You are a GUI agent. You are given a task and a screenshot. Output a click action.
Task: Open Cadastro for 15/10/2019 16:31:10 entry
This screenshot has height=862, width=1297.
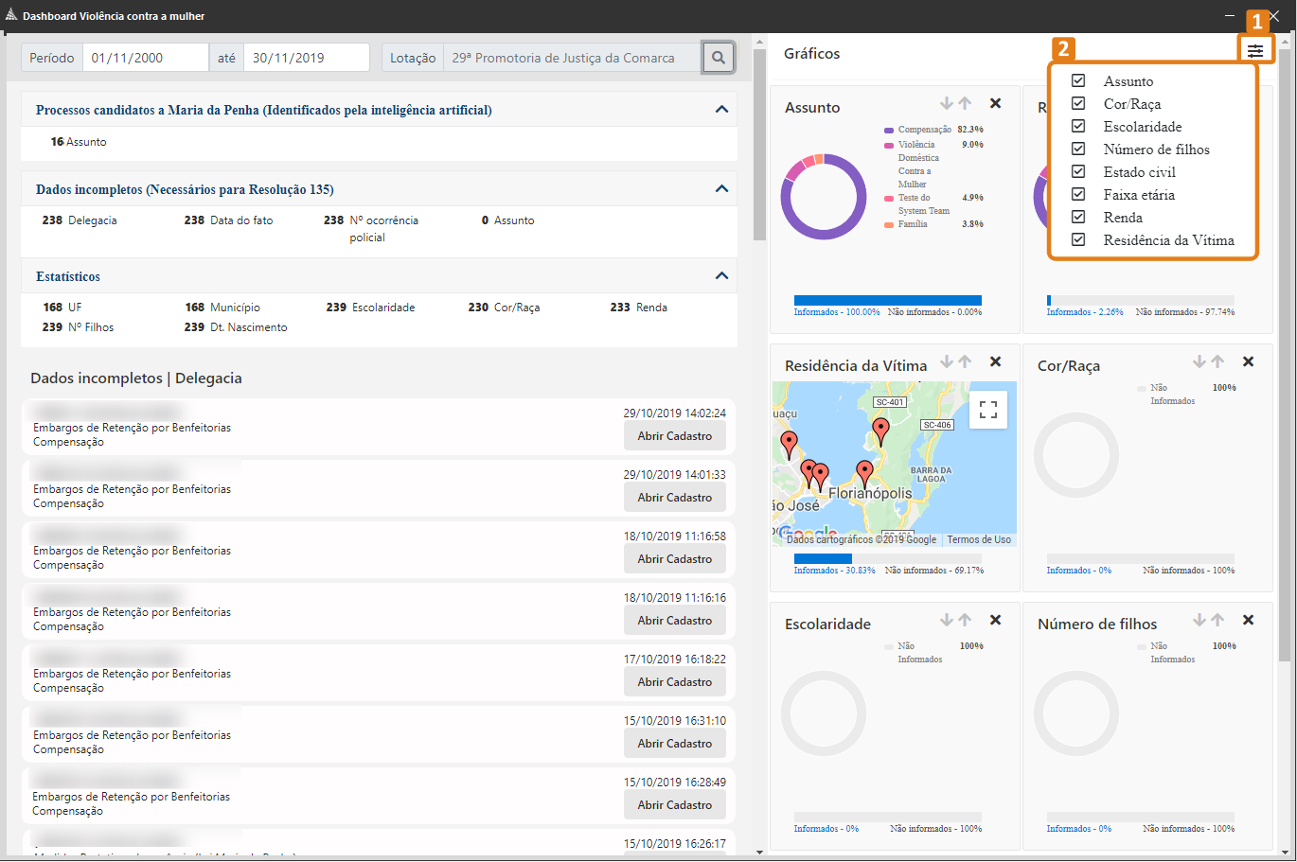(x=675, y=744)
